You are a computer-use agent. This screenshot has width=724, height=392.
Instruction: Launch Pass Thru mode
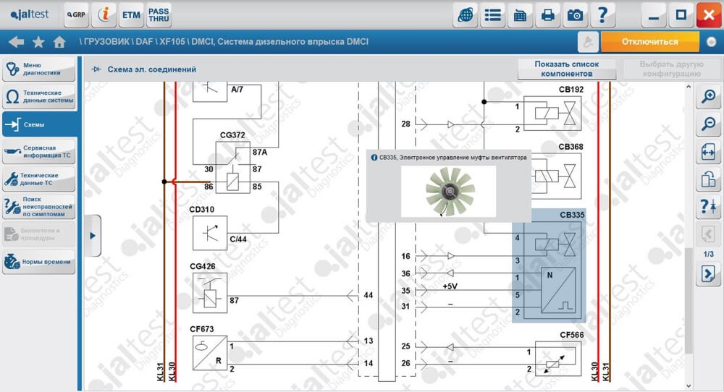click(x=159, y=14)
